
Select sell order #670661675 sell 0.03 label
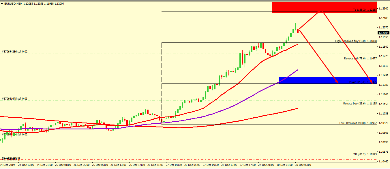pos(14,98)
